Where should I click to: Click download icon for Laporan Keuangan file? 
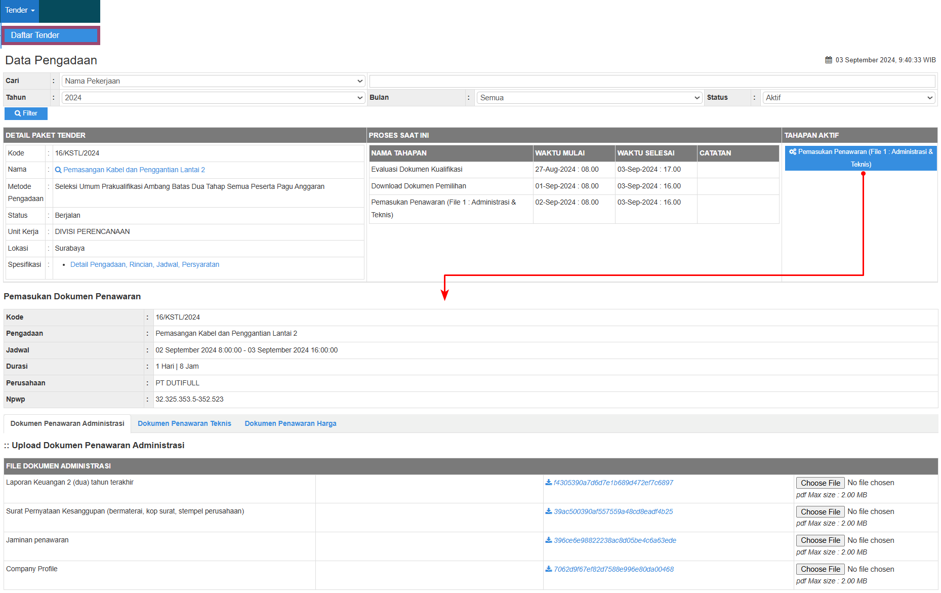(x=548, y=483)
